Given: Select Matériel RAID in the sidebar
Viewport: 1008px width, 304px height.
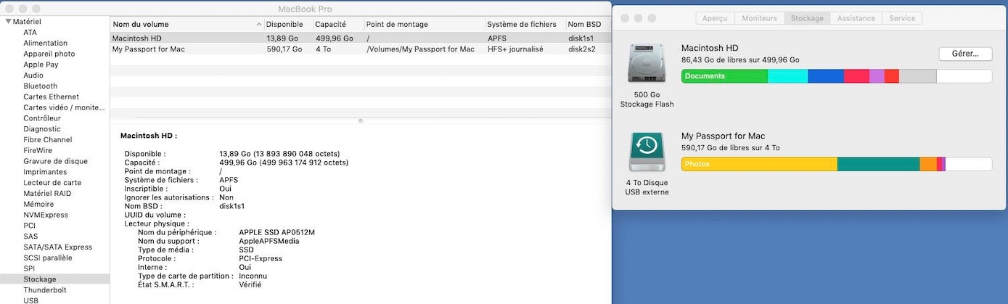Looking at the screenshot, I should pos(47,194).
